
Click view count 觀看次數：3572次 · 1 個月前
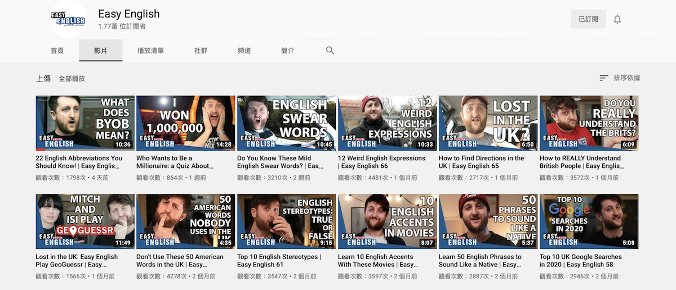(579, 178)
